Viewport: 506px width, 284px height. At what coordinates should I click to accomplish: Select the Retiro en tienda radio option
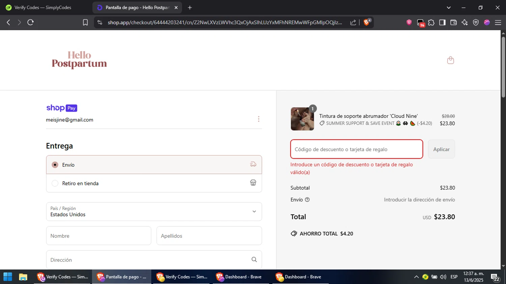[x=55, y=183]
